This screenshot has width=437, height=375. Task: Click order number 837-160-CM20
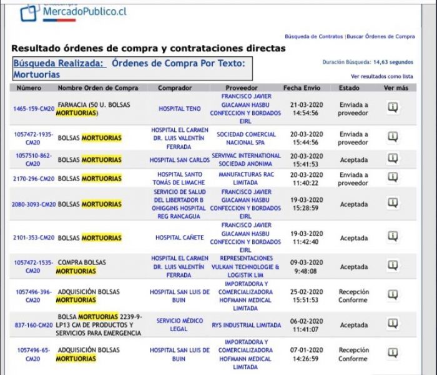point(33,325)
